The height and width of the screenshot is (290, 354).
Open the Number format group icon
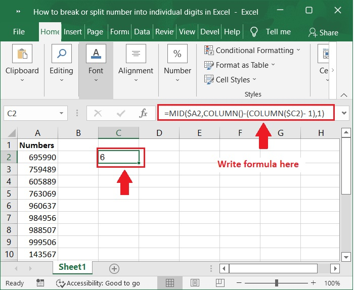(178, 54)
